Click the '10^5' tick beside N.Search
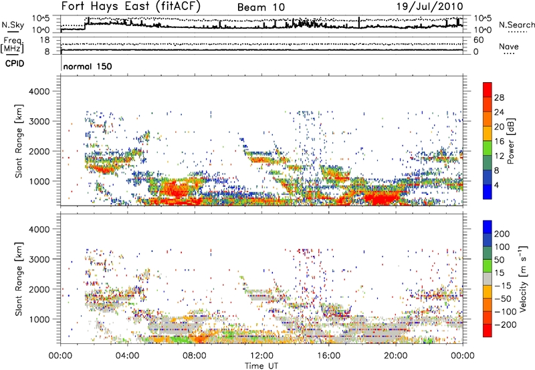The height and width of the screenshot is (370, 535). click(x=482, y=19)
